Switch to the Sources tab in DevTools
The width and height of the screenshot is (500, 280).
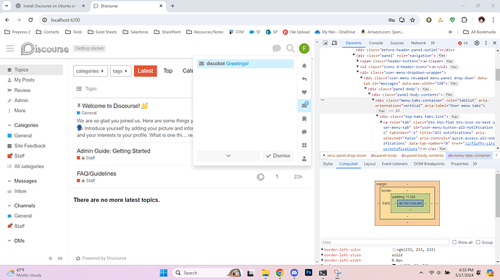point(396,43)
